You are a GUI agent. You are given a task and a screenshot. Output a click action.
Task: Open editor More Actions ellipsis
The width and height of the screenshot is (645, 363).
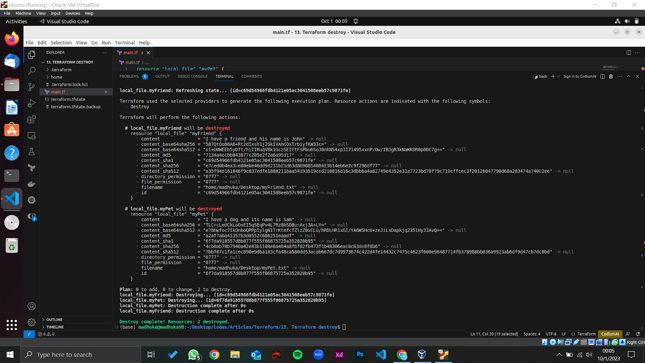(637, 52)
